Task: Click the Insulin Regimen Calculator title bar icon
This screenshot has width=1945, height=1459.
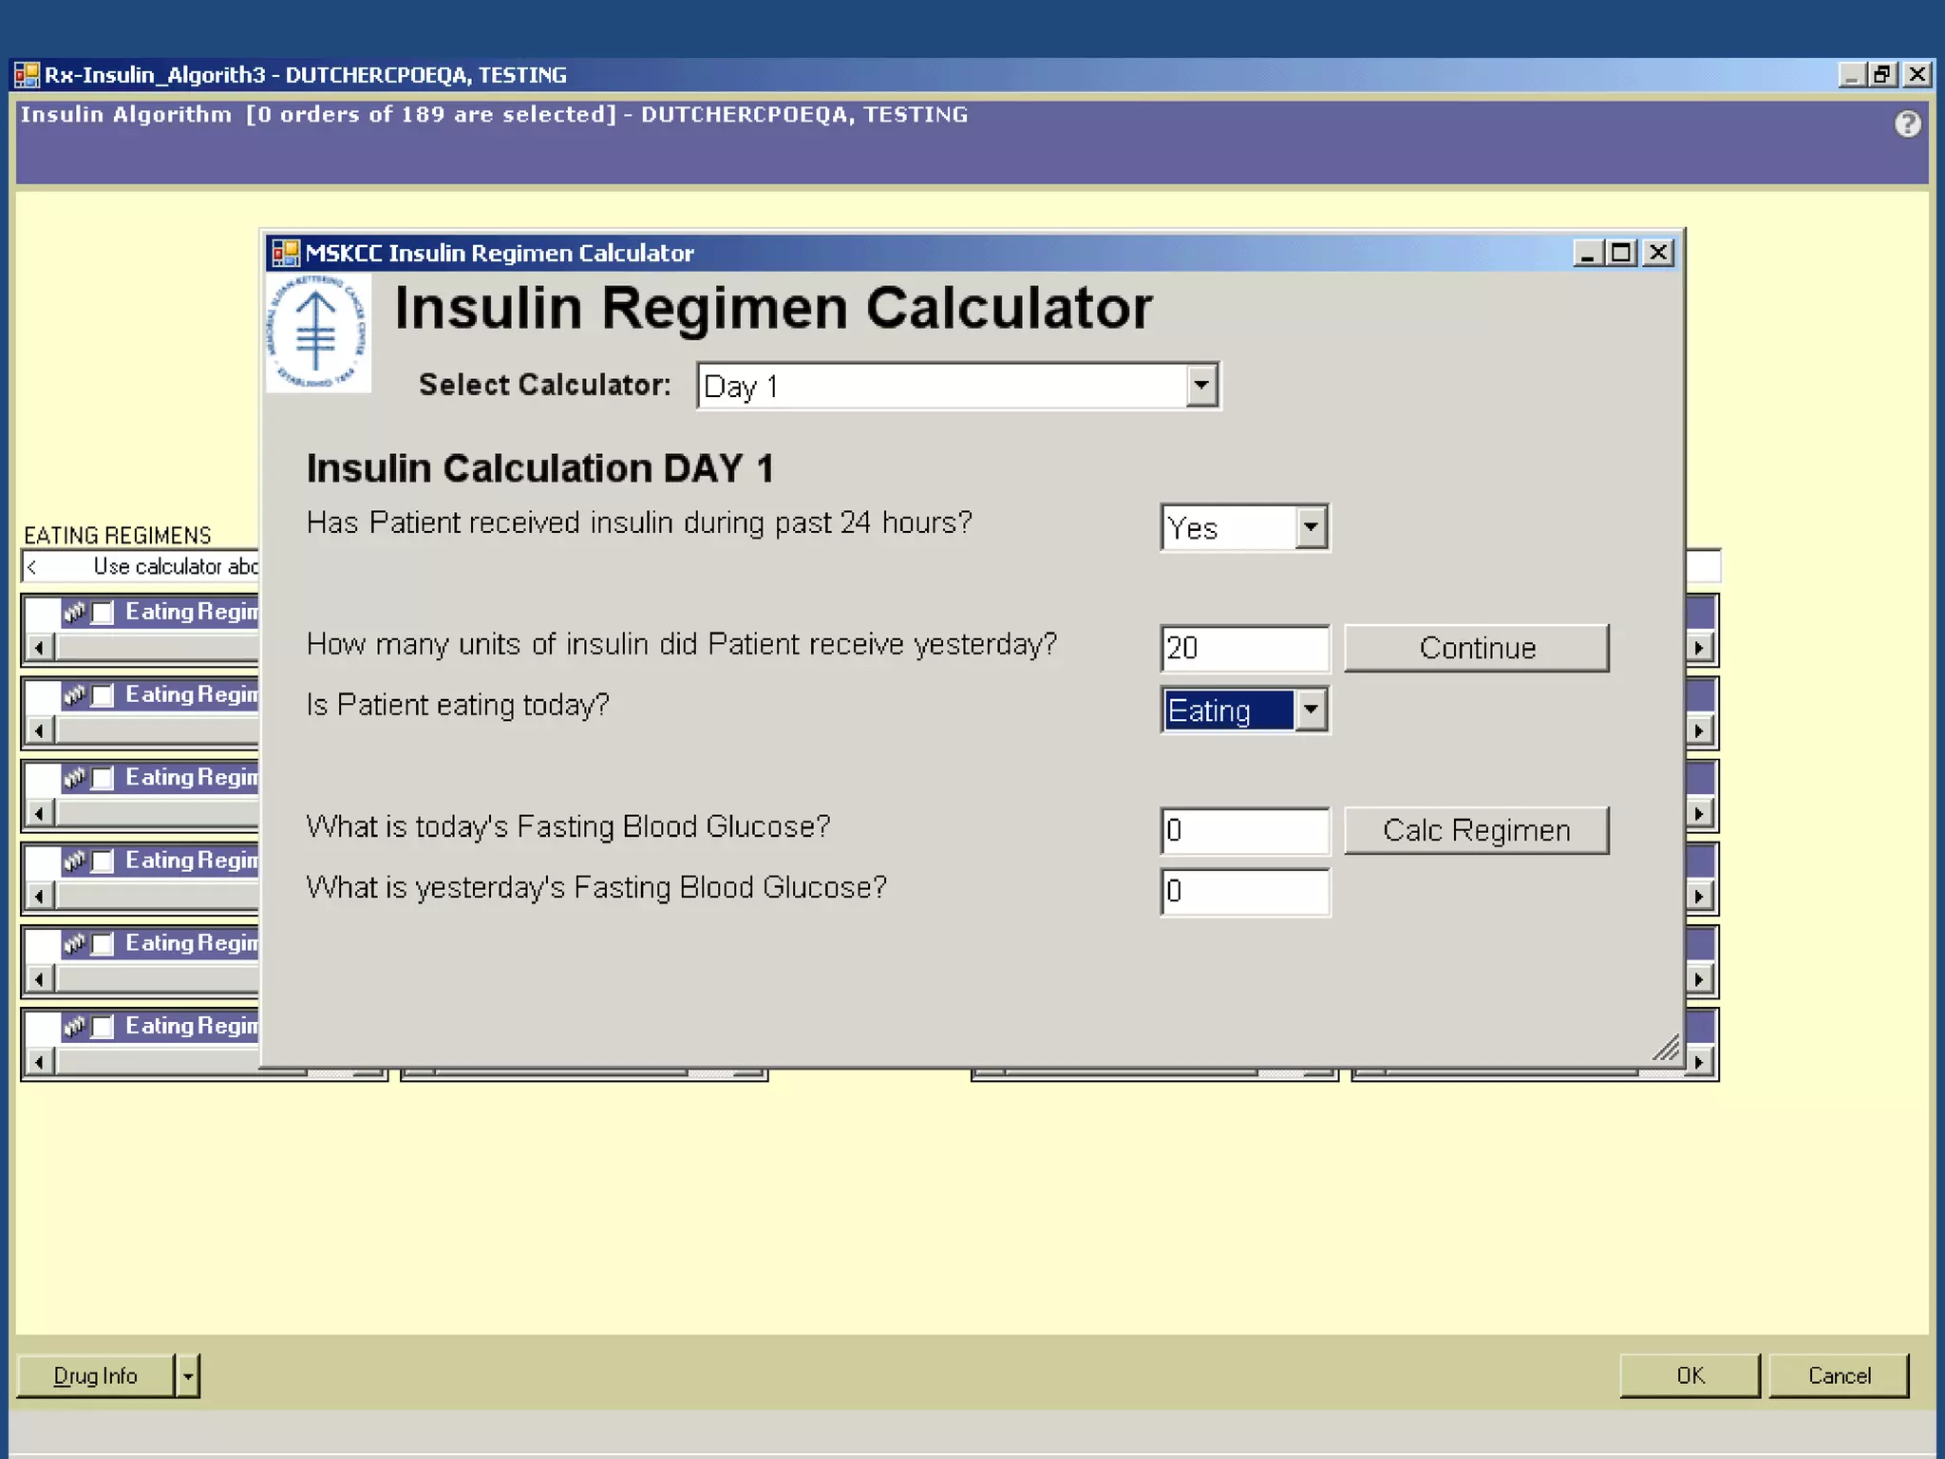Action: 286,253
